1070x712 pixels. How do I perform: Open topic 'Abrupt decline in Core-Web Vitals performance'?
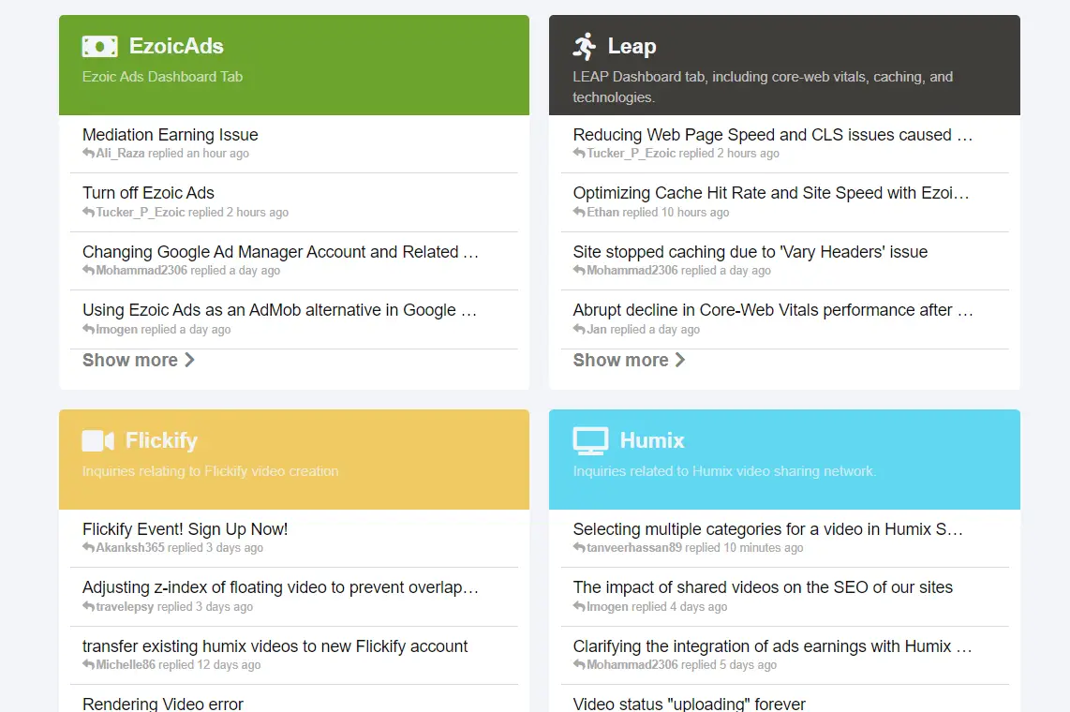pos(773,310)
